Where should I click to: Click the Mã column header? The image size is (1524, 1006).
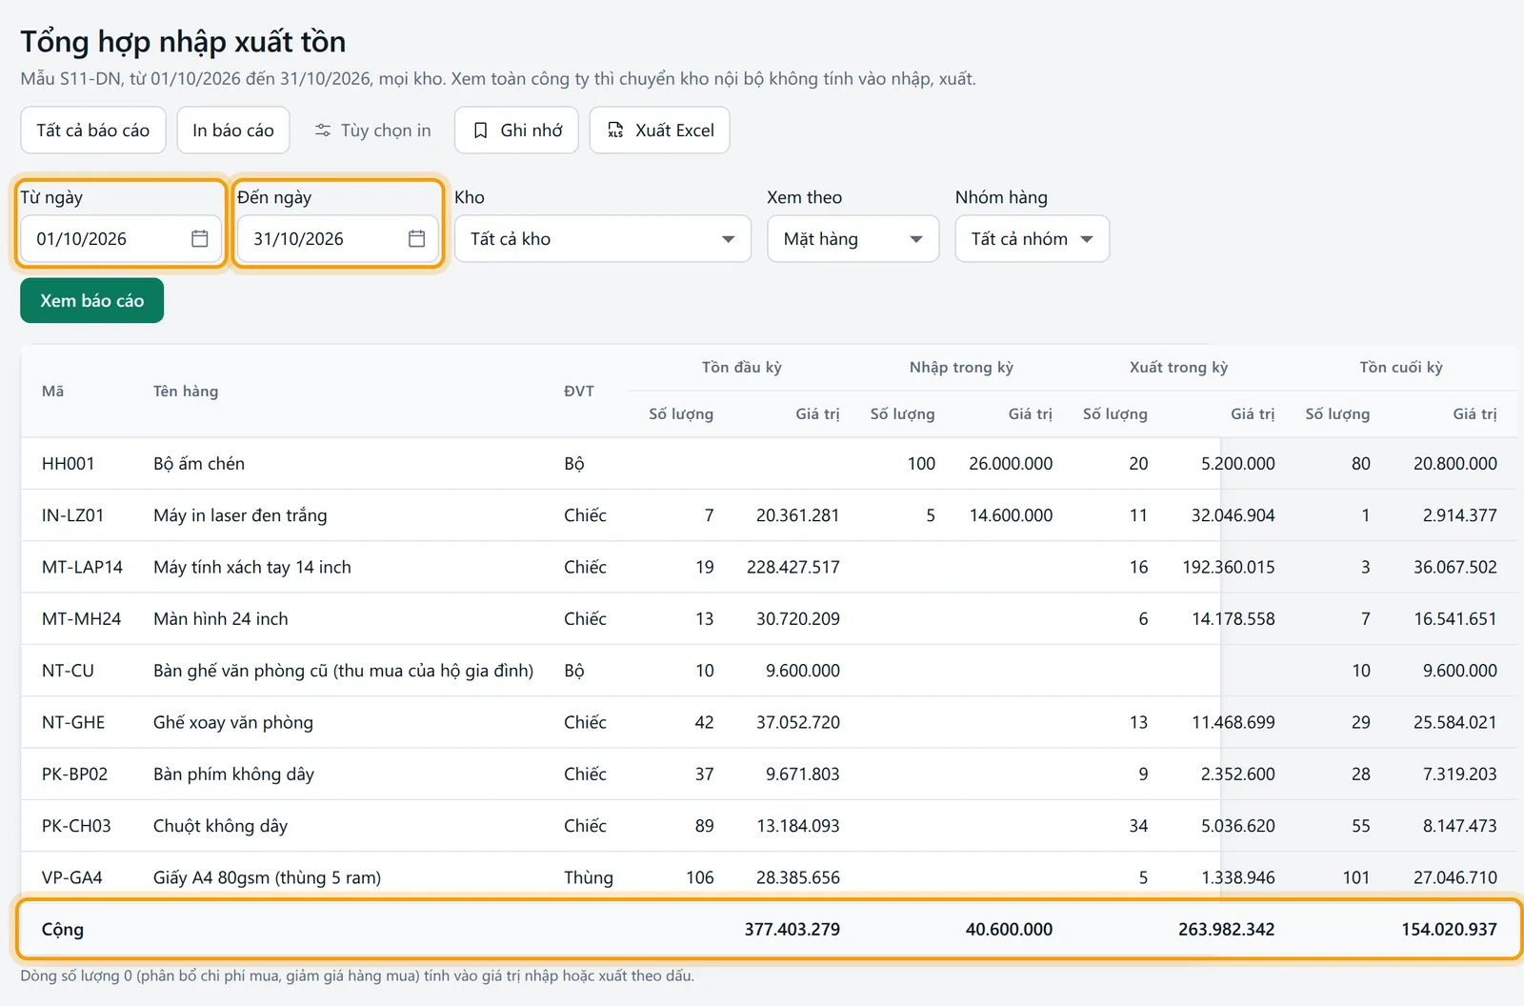pos(53,391)
